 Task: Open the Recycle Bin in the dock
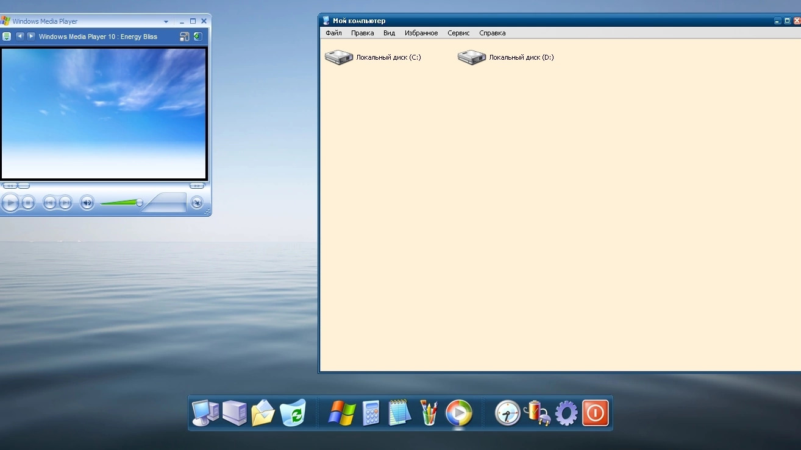293,413
